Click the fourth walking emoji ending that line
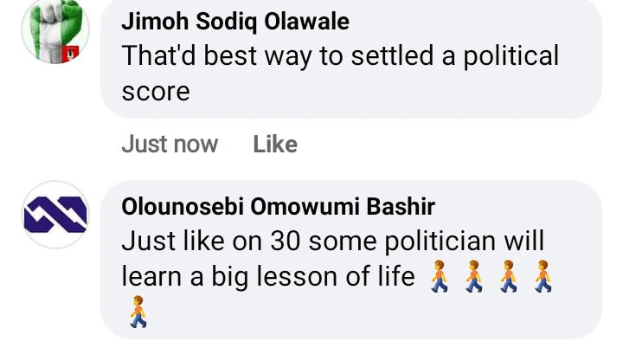 [543, 276]
